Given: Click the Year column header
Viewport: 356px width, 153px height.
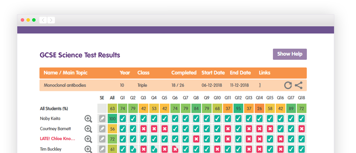Looking at the screenshot, I should (125, 73).
